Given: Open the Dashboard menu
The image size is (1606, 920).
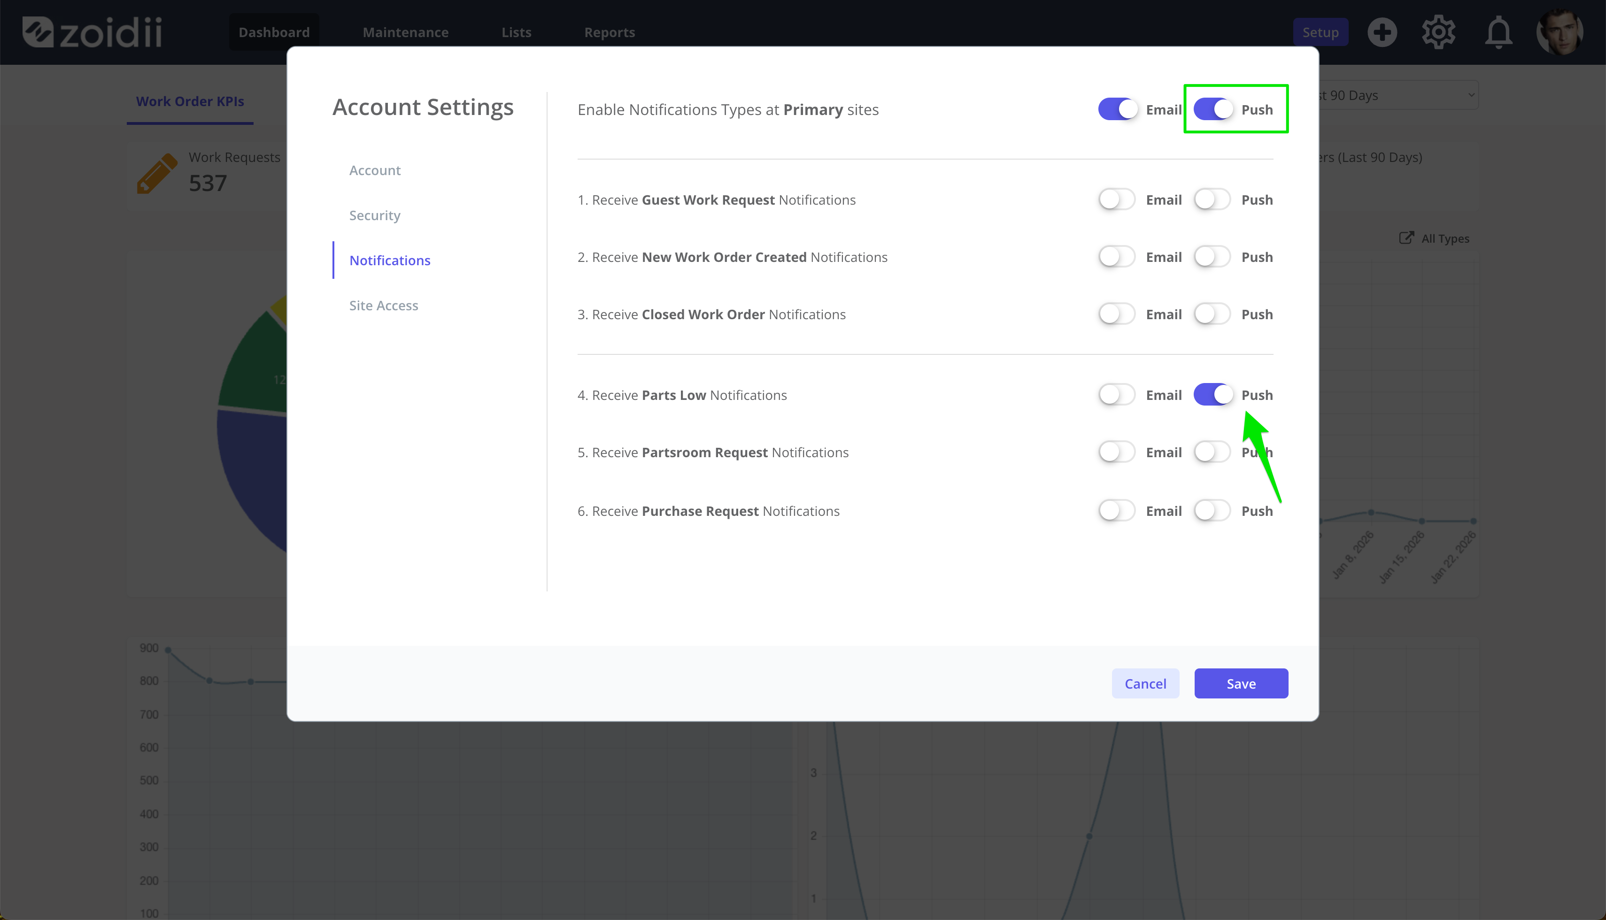Looking at the screenshot, I should pos(274,32).
